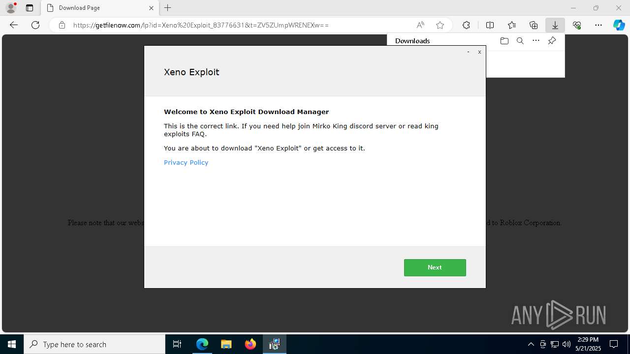Open the network tray icon
The width and height of the screenshot is (630, 354).
click(555, 344)
